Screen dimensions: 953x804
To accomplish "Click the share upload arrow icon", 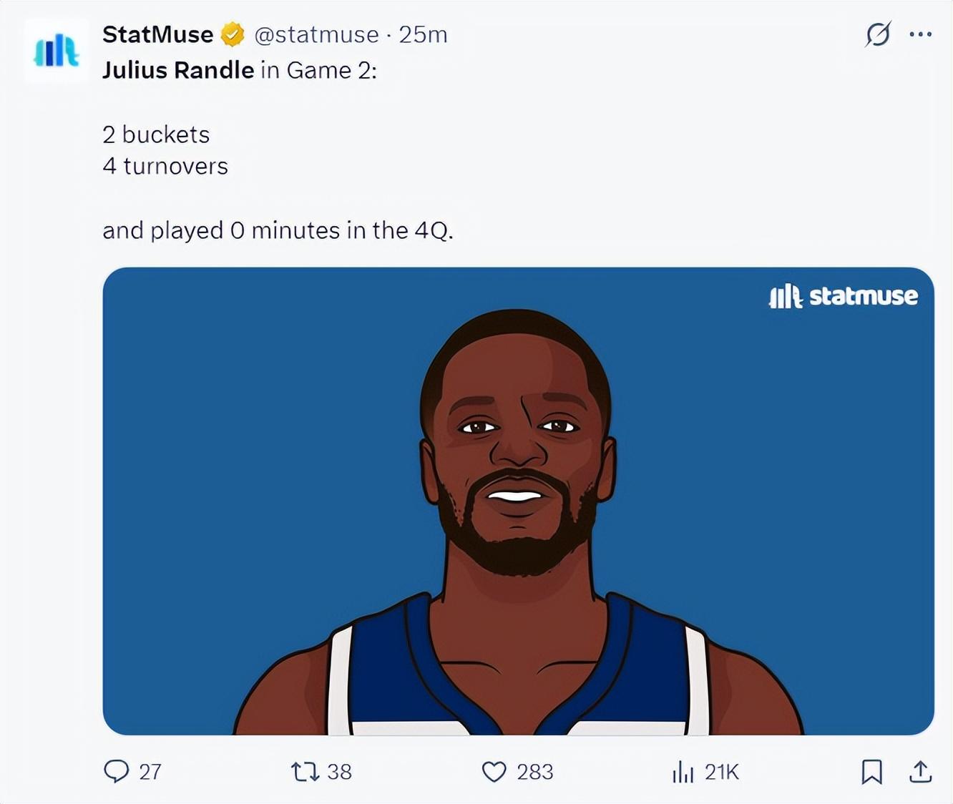I will click(920, 772).
